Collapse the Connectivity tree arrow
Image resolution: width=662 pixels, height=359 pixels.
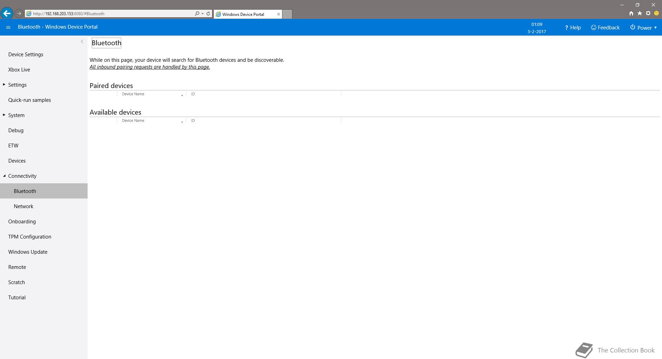4,176
